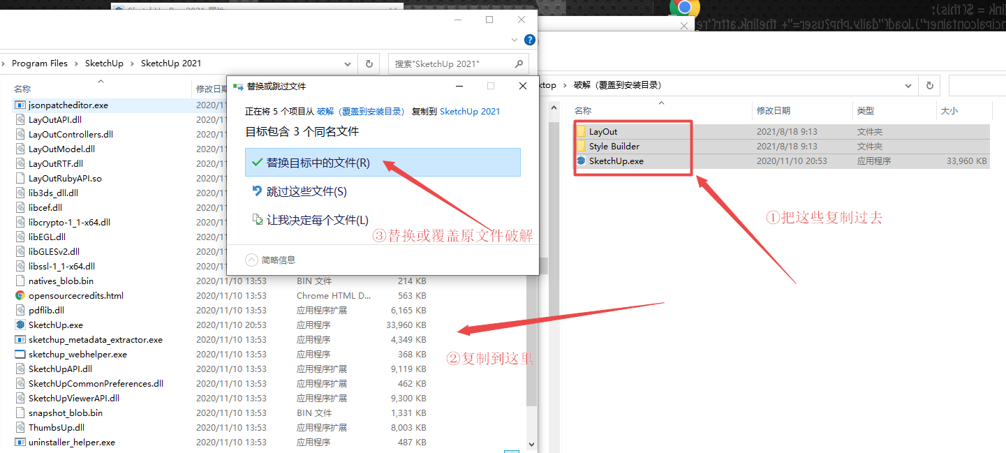1006x453 pixels.
Task: Open Help with the blue question mark
Action: coord(530,40)
